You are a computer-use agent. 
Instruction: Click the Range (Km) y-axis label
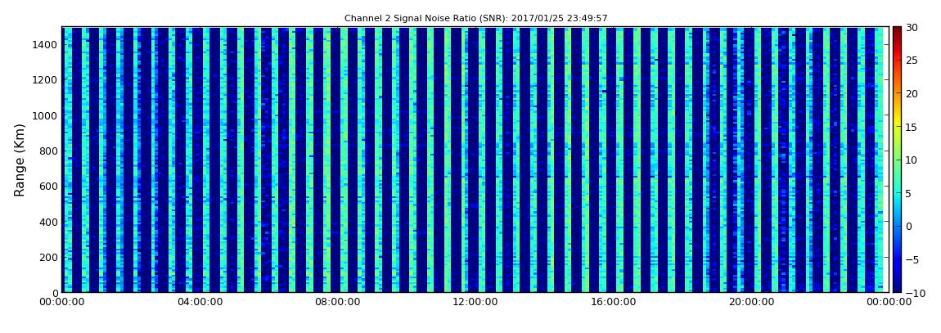point(20,160)
